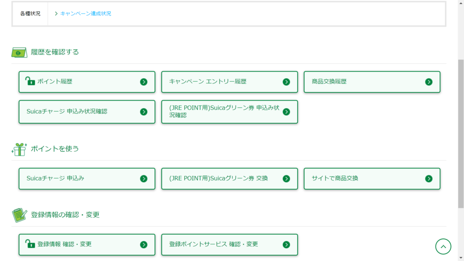Click the 各種状況 label cell
The width and height of the screenshot is (464, 261).
click(x=30, y=14)
